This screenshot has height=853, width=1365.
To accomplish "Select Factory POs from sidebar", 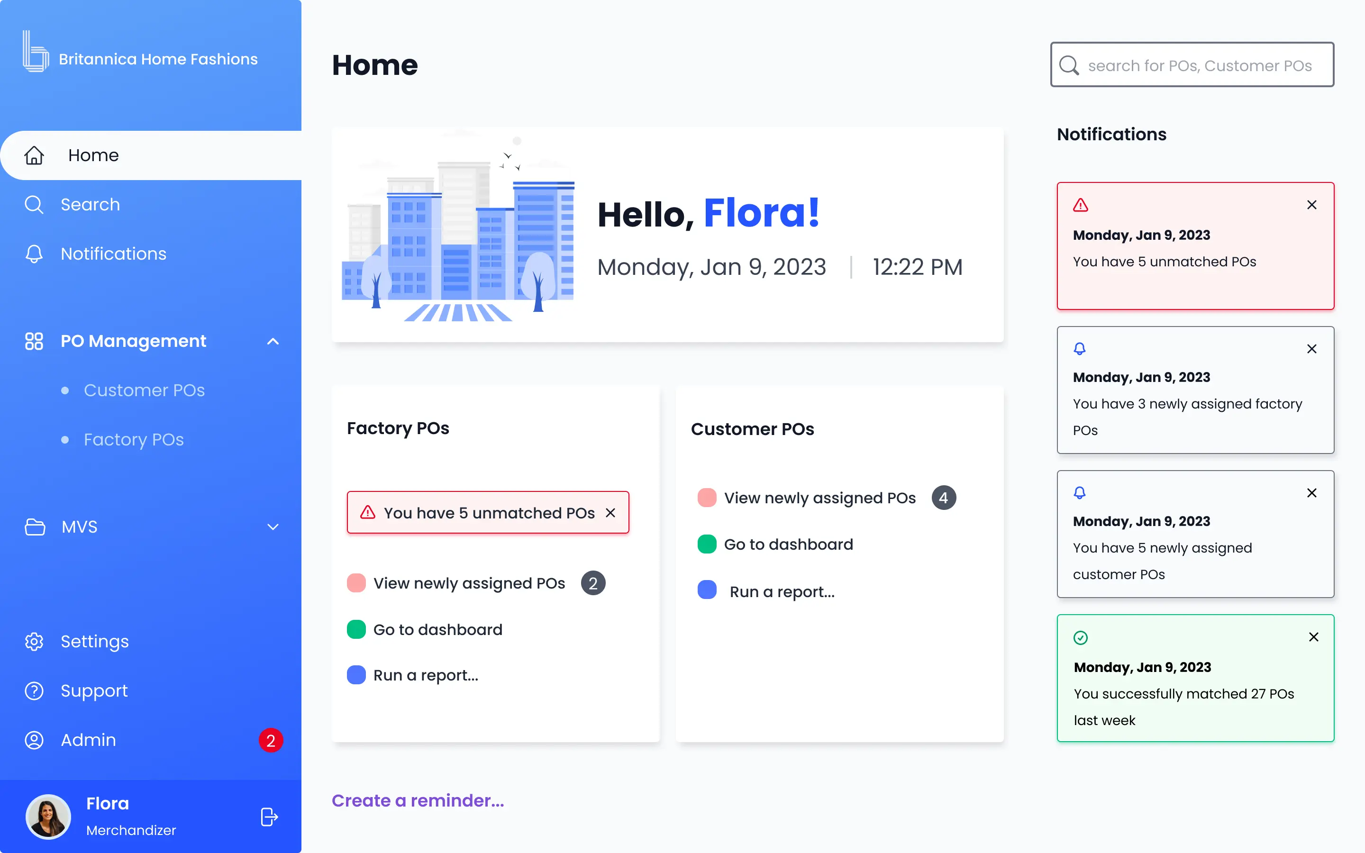I will [133, 438].
